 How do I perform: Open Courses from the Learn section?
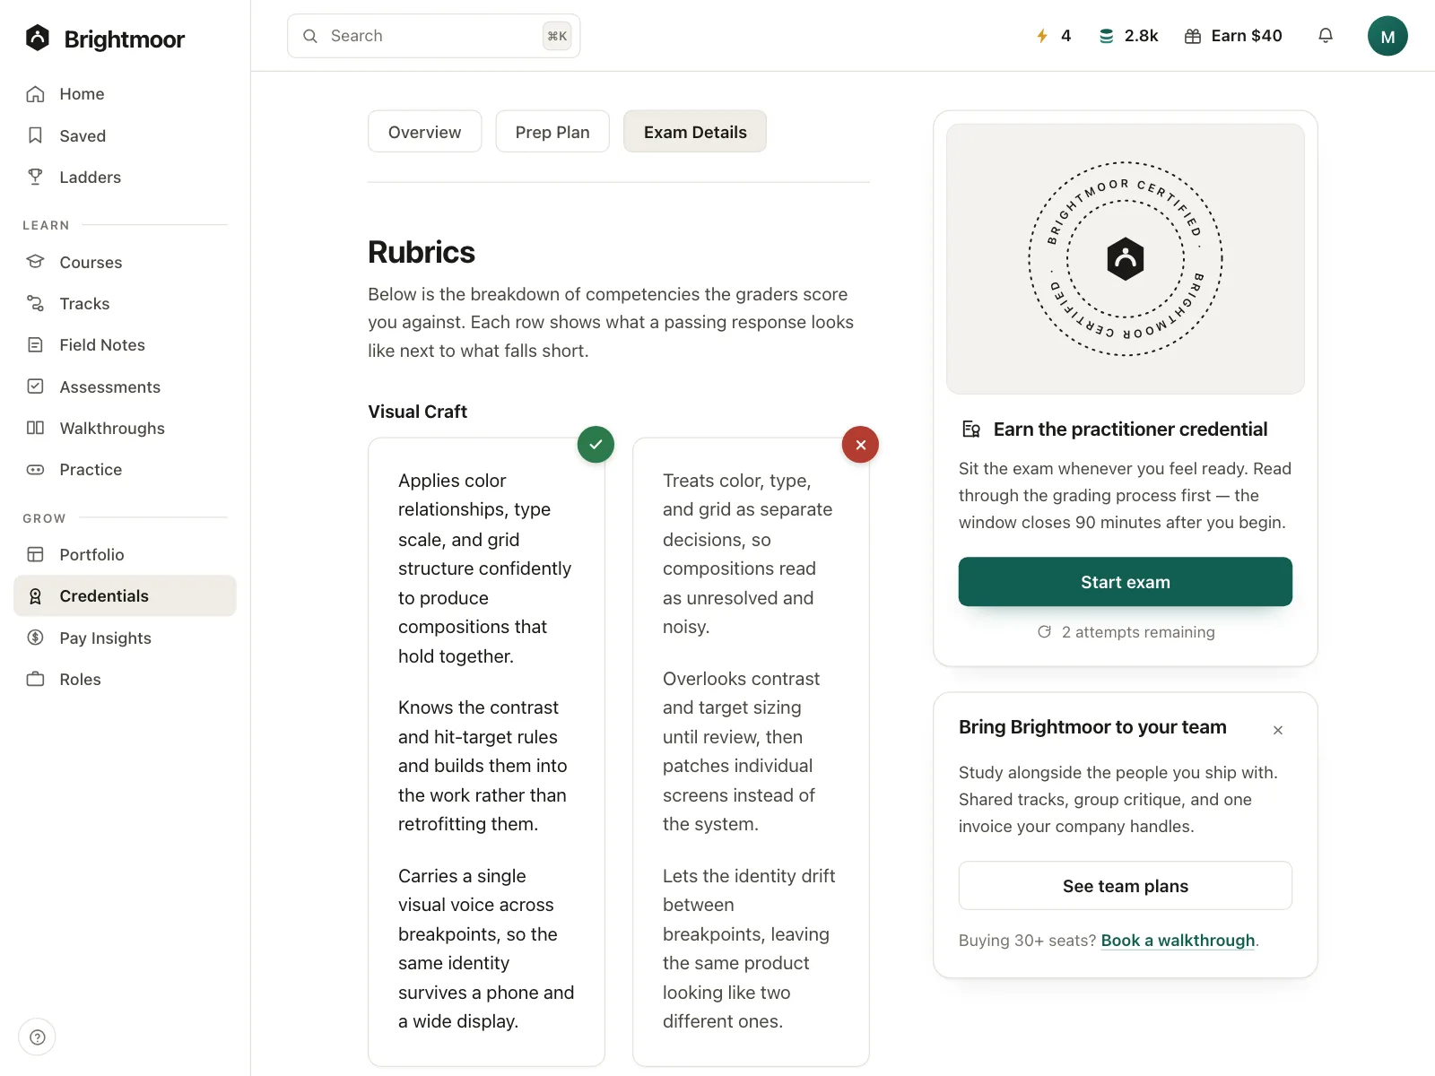pyautogui.click(x=125, y=262)
